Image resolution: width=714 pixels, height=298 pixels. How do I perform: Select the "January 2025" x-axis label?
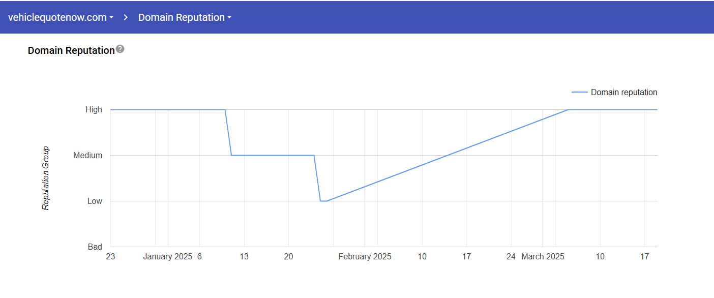(168, 257)
